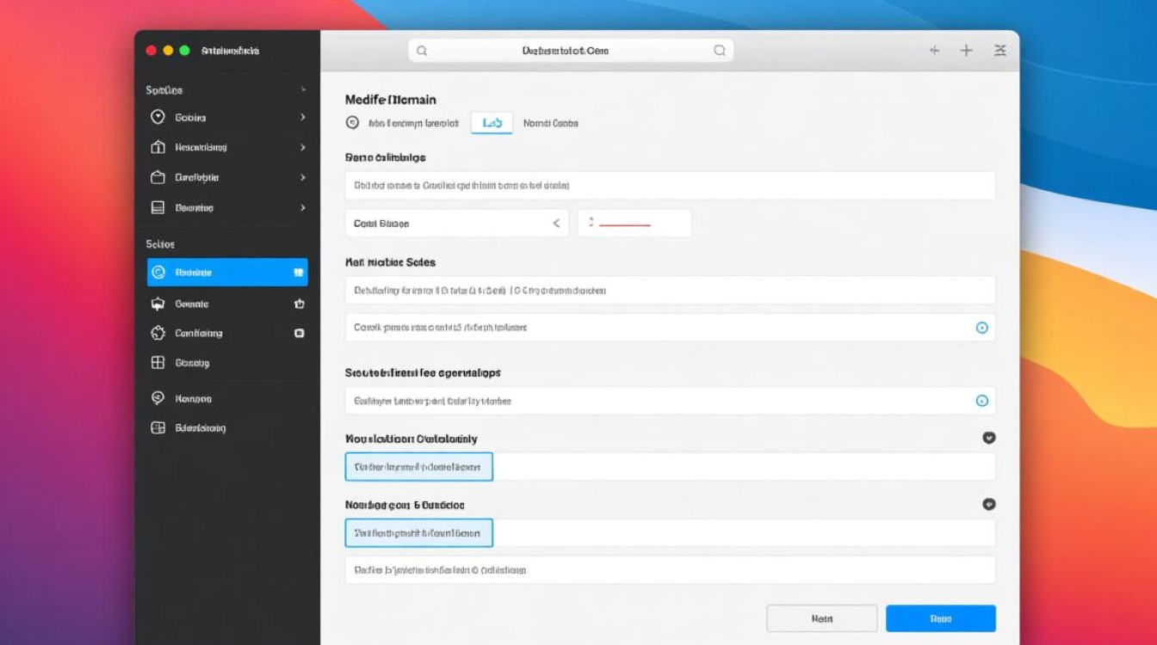The height and width of the screenshot is (645, 1157).
Task: Toggle the dark round control beside the Nou slatioon heading
Action: (989, 438)
